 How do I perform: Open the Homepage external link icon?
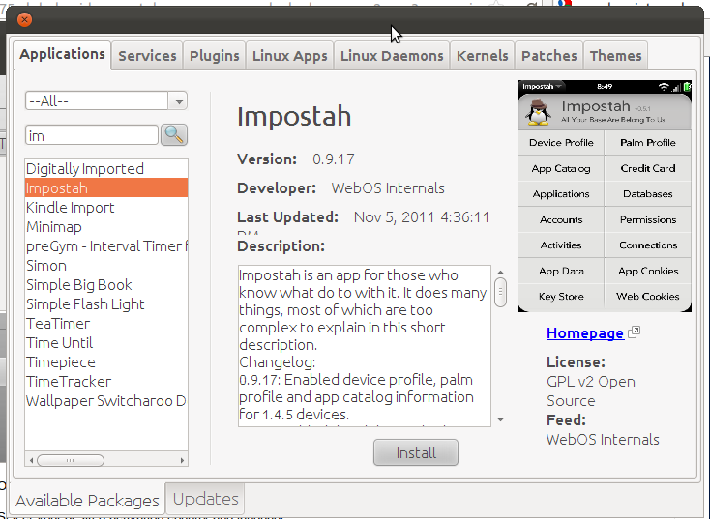635,332
